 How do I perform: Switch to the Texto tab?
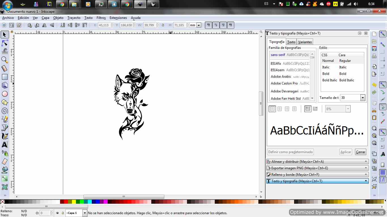(291, 42)
